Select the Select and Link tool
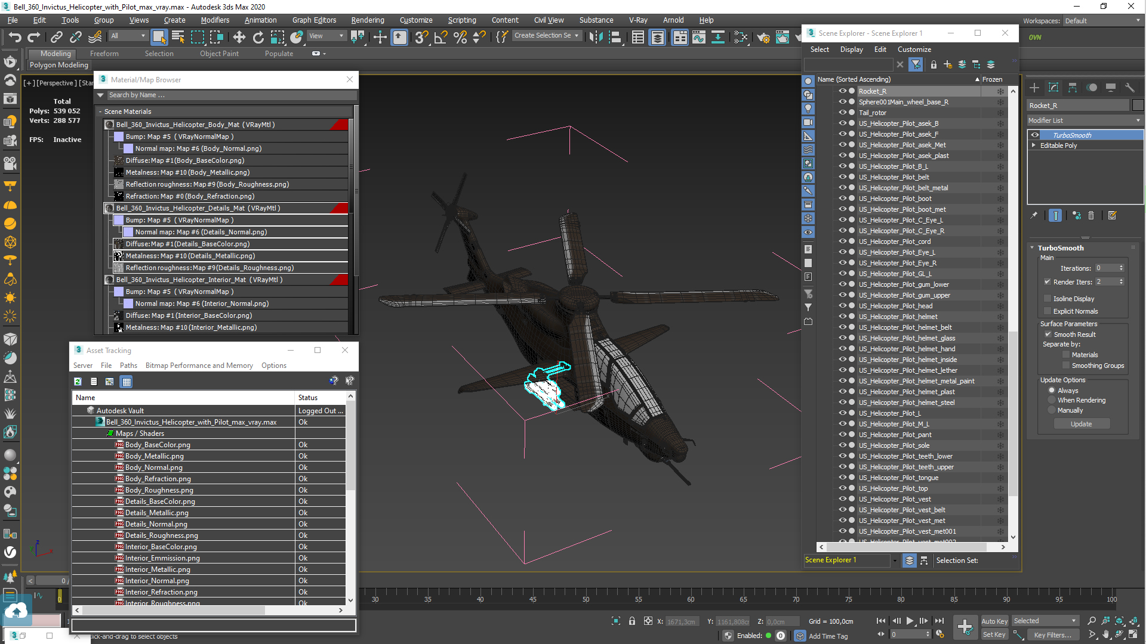This screenshot has height=644, width=1146. click(56, 37)
